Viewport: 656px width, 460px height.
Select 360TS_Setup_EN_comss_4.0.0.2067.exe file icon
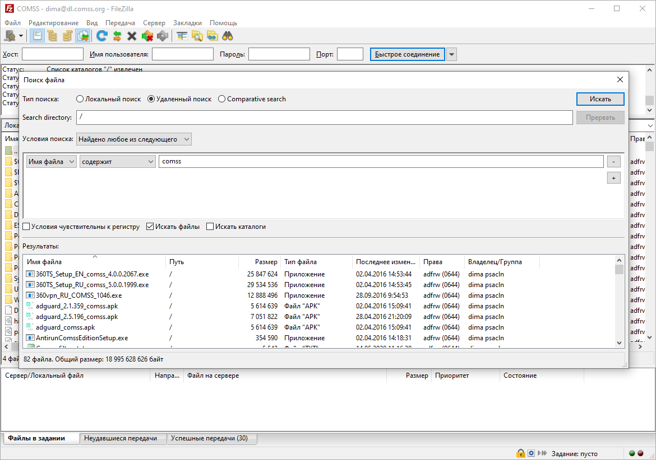30,274
